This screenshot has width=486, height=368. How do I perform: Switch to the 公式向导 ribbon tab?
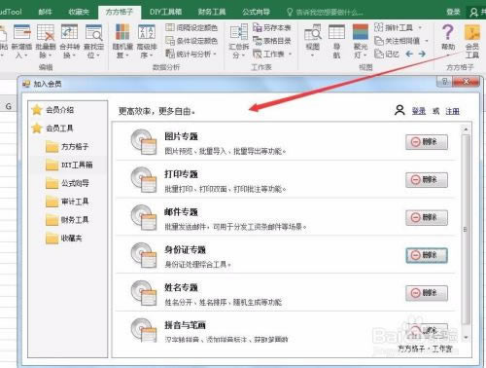click(256, 12)
